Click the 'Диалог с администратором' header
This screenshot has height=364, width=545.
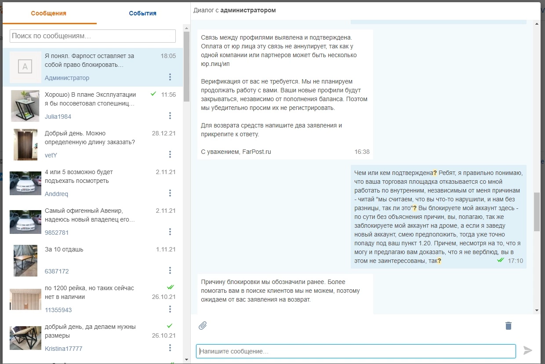[235, 10]
